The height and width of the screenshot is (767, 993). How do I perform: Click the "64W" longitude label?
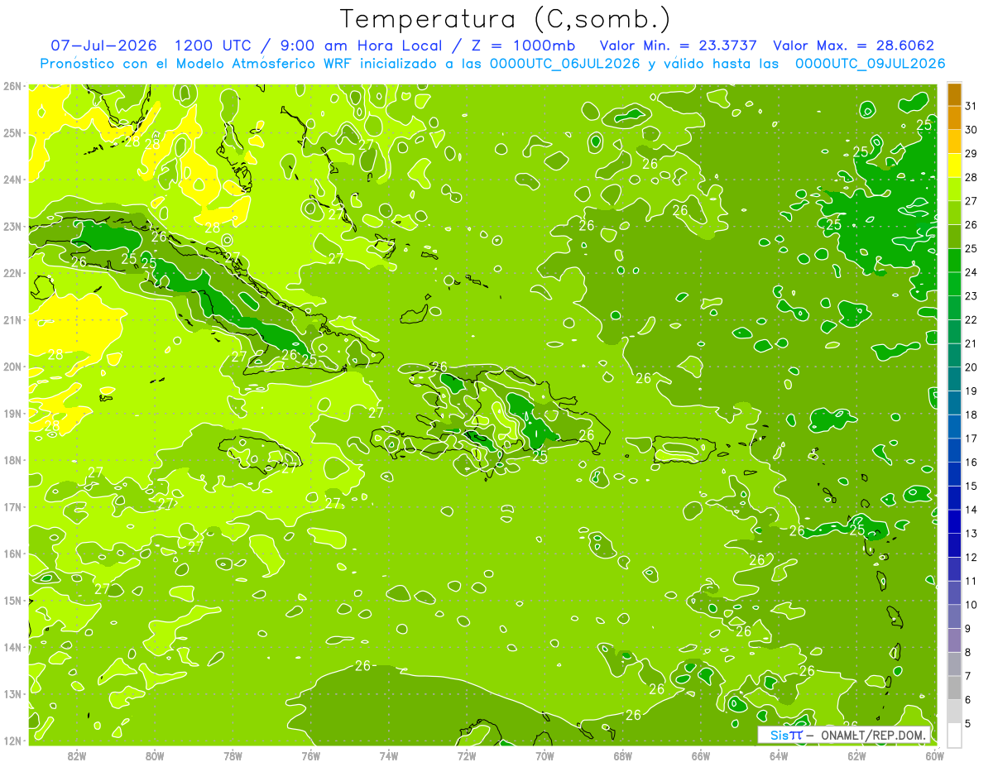(779, 755)
